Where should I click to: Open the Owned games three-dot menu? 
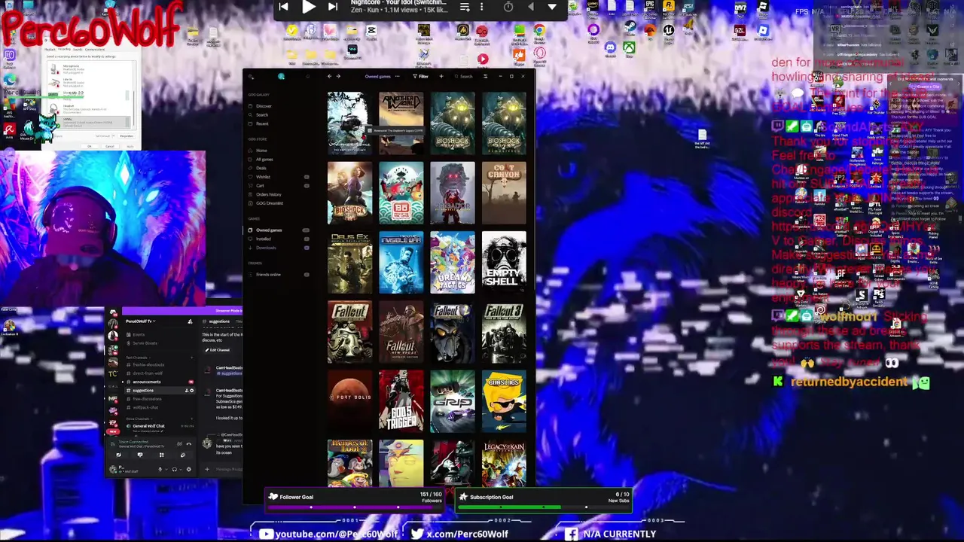[x=398, y=76]
